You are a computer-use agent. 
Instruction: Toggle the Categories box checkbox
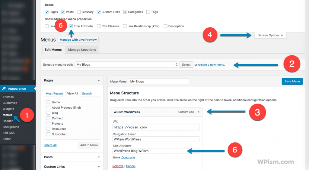[125, 12]
